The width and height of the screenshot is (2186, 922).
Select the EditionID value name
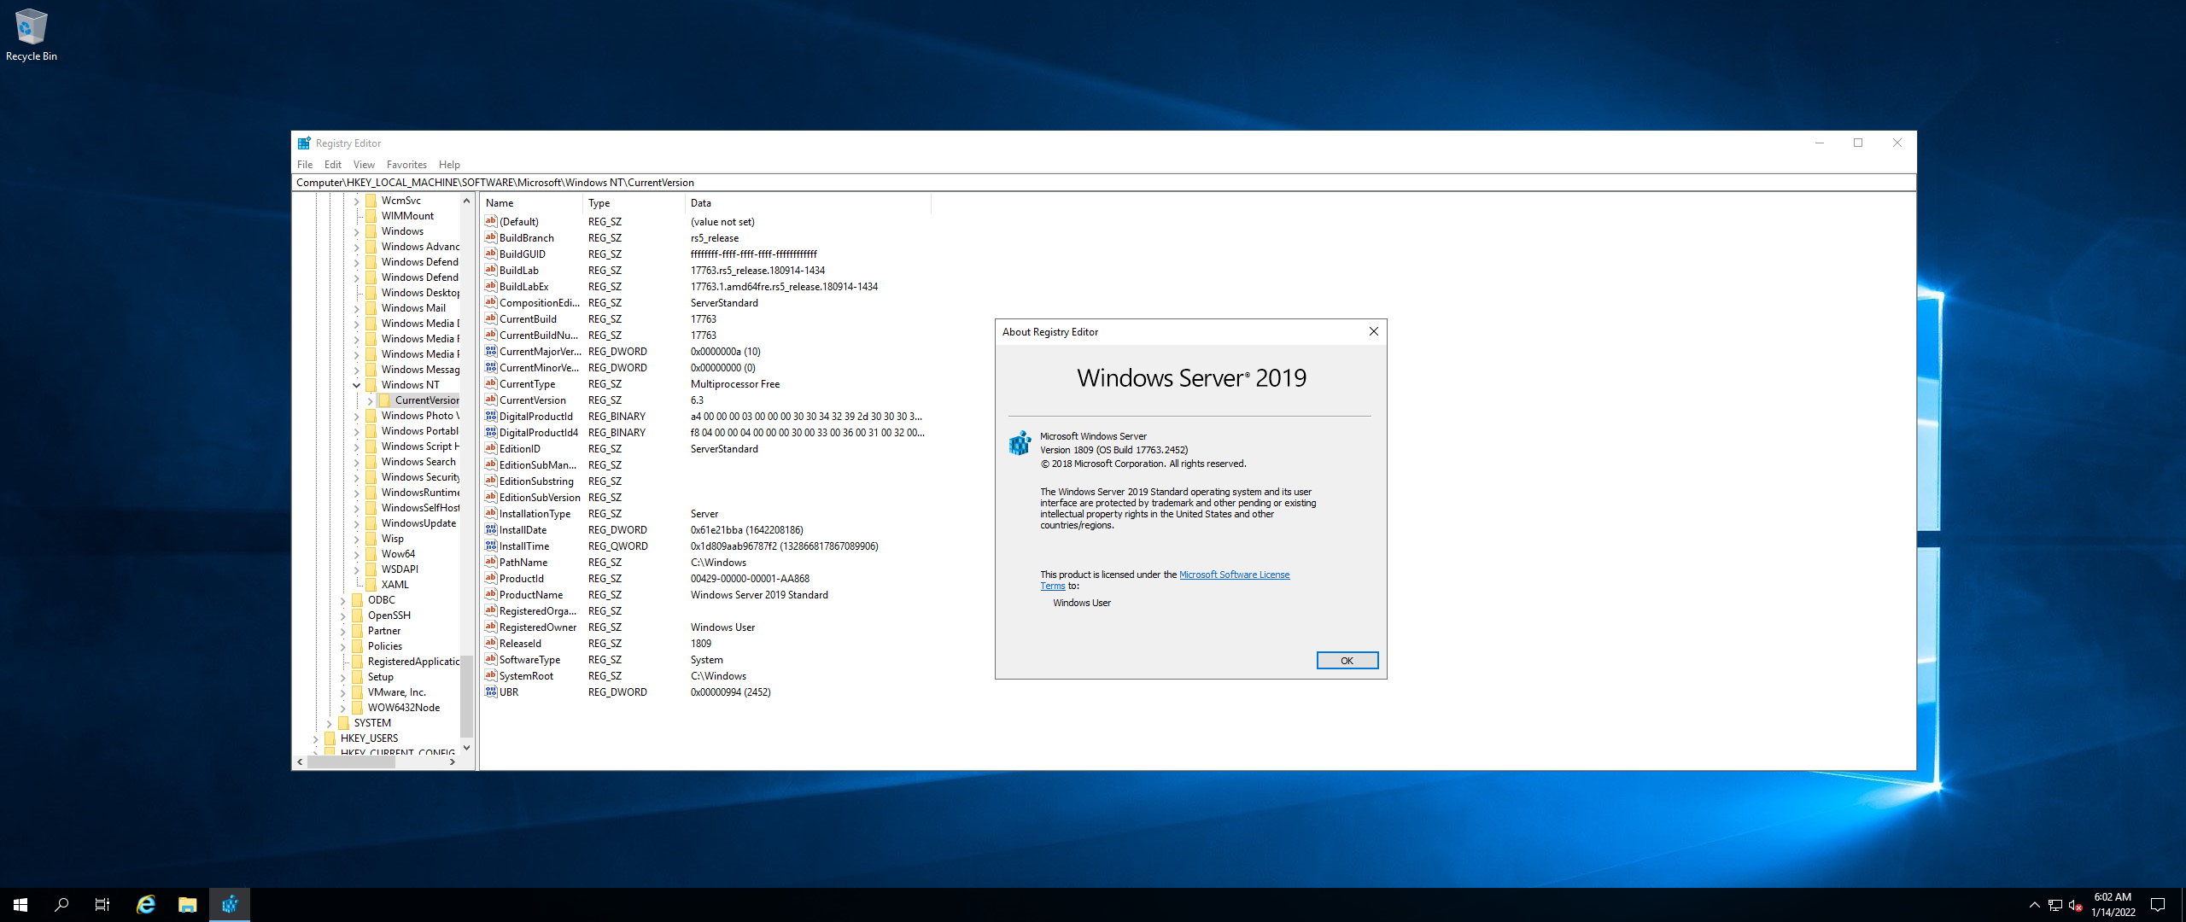pyautogui.click(x=519, y=448)
